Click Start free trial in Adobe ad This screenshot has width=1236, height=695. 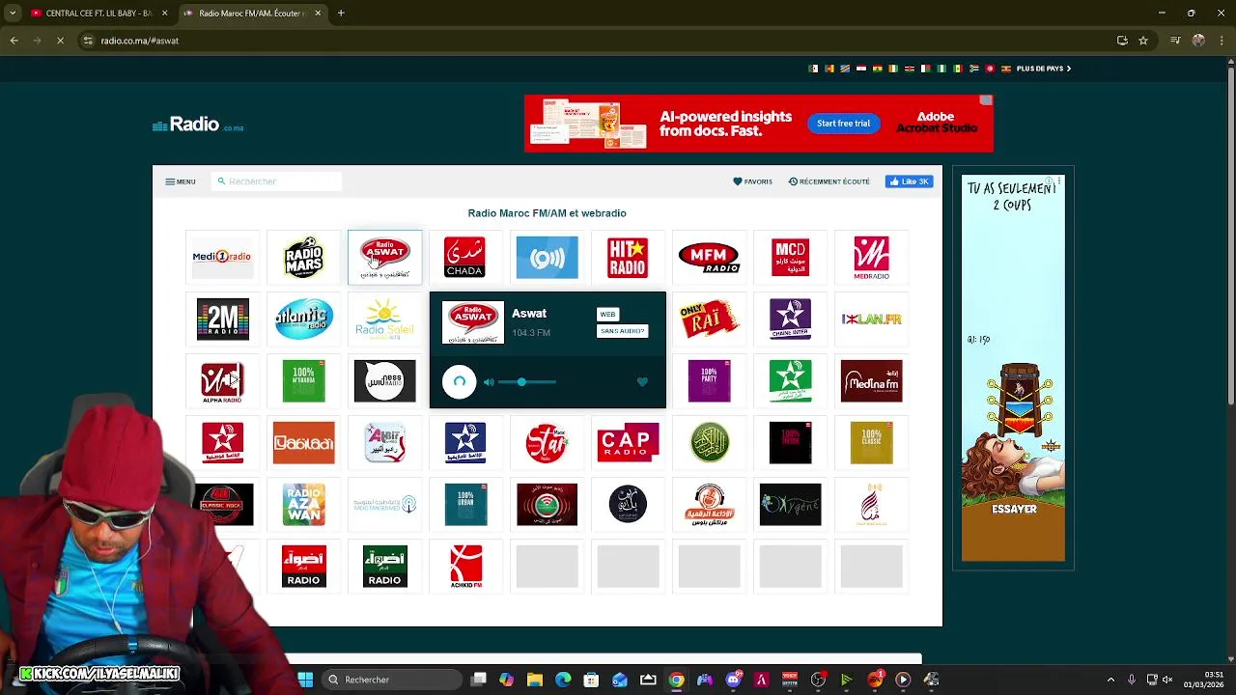pyautogui.click(x=843, y=124)
